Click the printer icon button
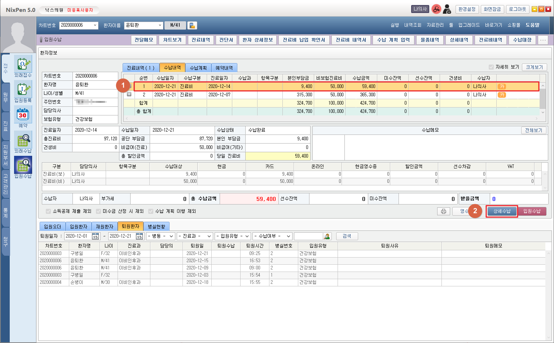This screenshot has width=554, height=343. [x=444, y=211]
